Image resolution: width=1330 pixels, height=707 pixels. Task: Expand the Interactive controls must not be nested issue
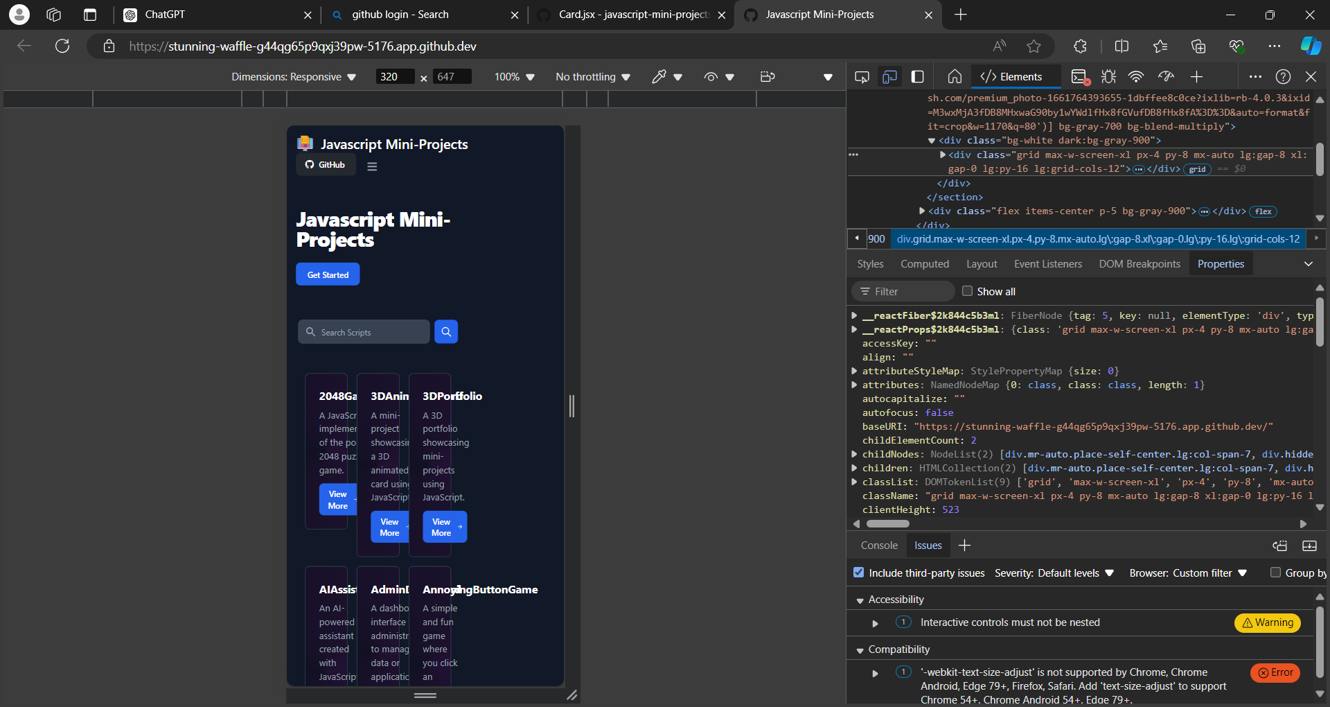tap(876, 623)
